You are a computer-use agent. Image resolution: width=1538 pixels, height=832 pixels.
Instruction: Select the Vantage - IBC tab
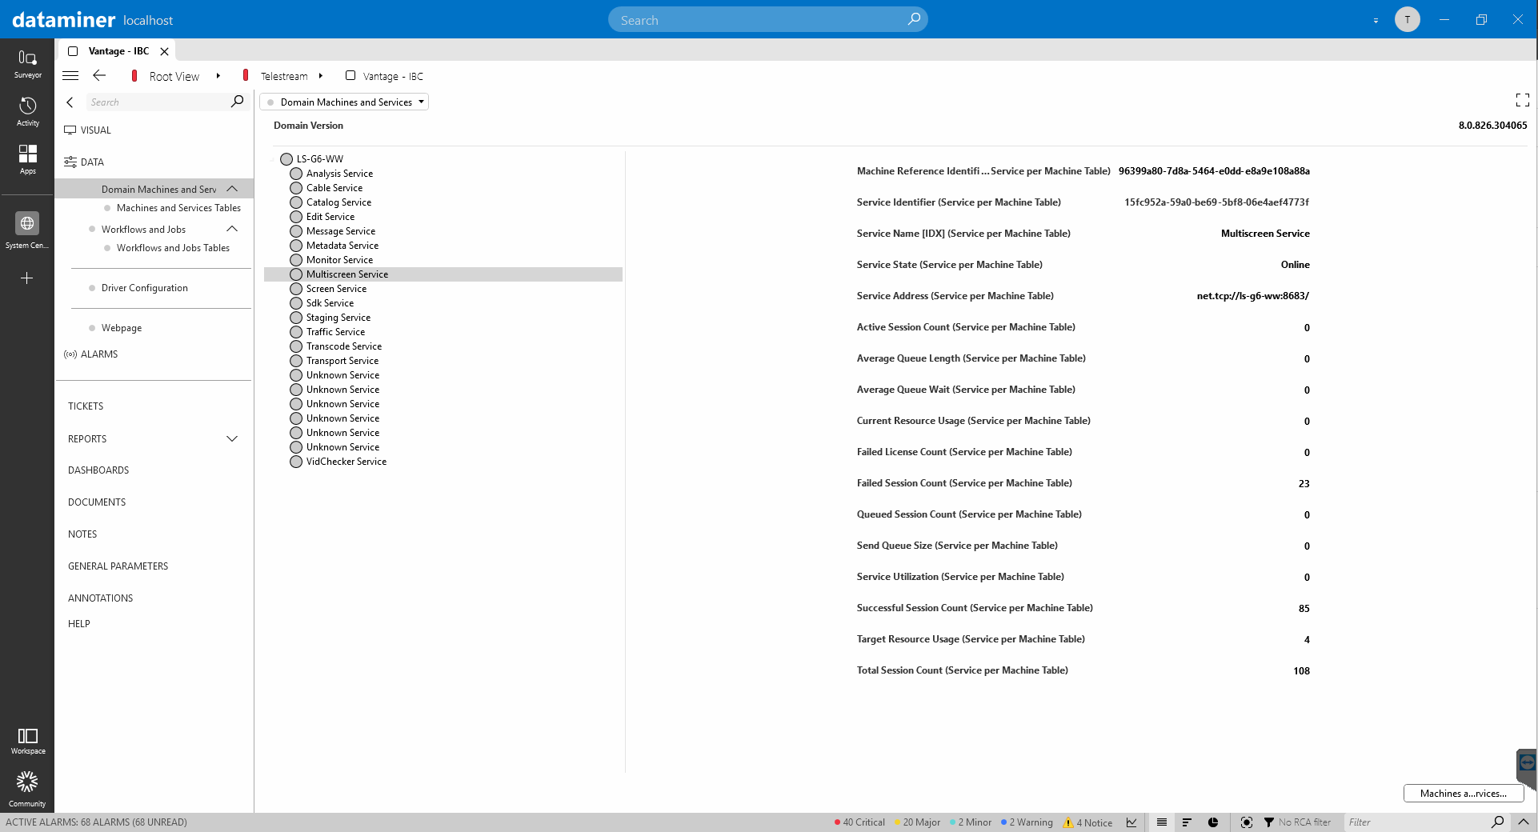click(118, 51)
